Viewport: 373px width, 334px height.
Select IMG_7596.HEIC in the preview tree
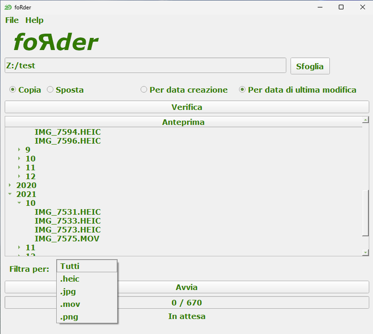coord(68,141)
